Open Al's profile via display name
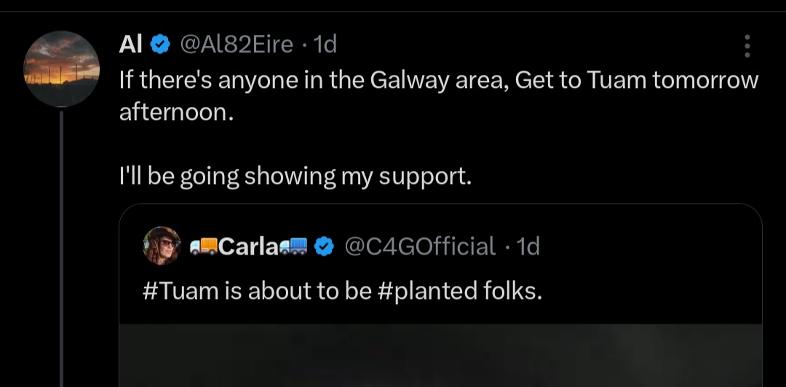The width and height of the screenshot is (786, 387). 130,45
